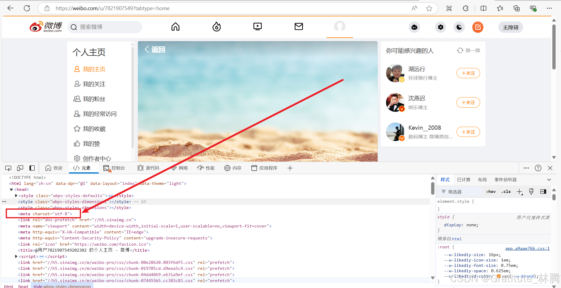
Task: Toggle device emulation in DevTools
Action: [x=20, y=168]
